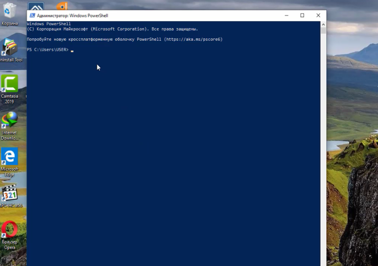Maximize the Windows PowerShell window

302,15
